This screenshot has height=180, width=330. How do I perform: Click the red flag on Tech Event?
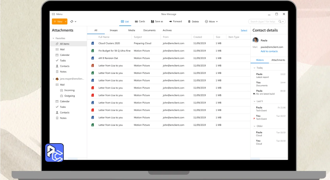(254, 119)
